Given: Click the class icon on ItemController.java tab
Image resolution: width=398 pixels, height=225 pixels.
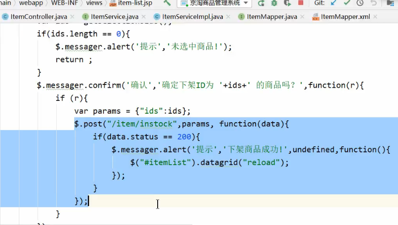Looking at the screenshot, I should [5, 17].
